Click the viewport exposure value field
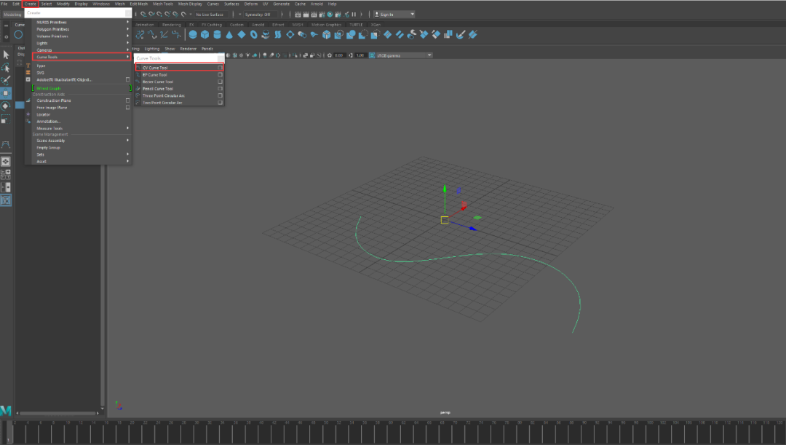The height and width of the screenshot is (445, 786). point(339,55)
